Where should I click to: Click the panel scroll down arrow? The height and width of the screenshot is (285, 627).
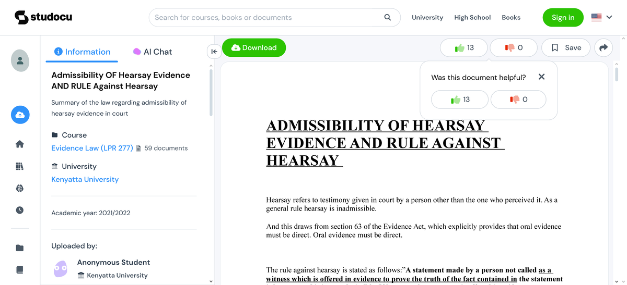pyautogui.click(x=211, y=281)
